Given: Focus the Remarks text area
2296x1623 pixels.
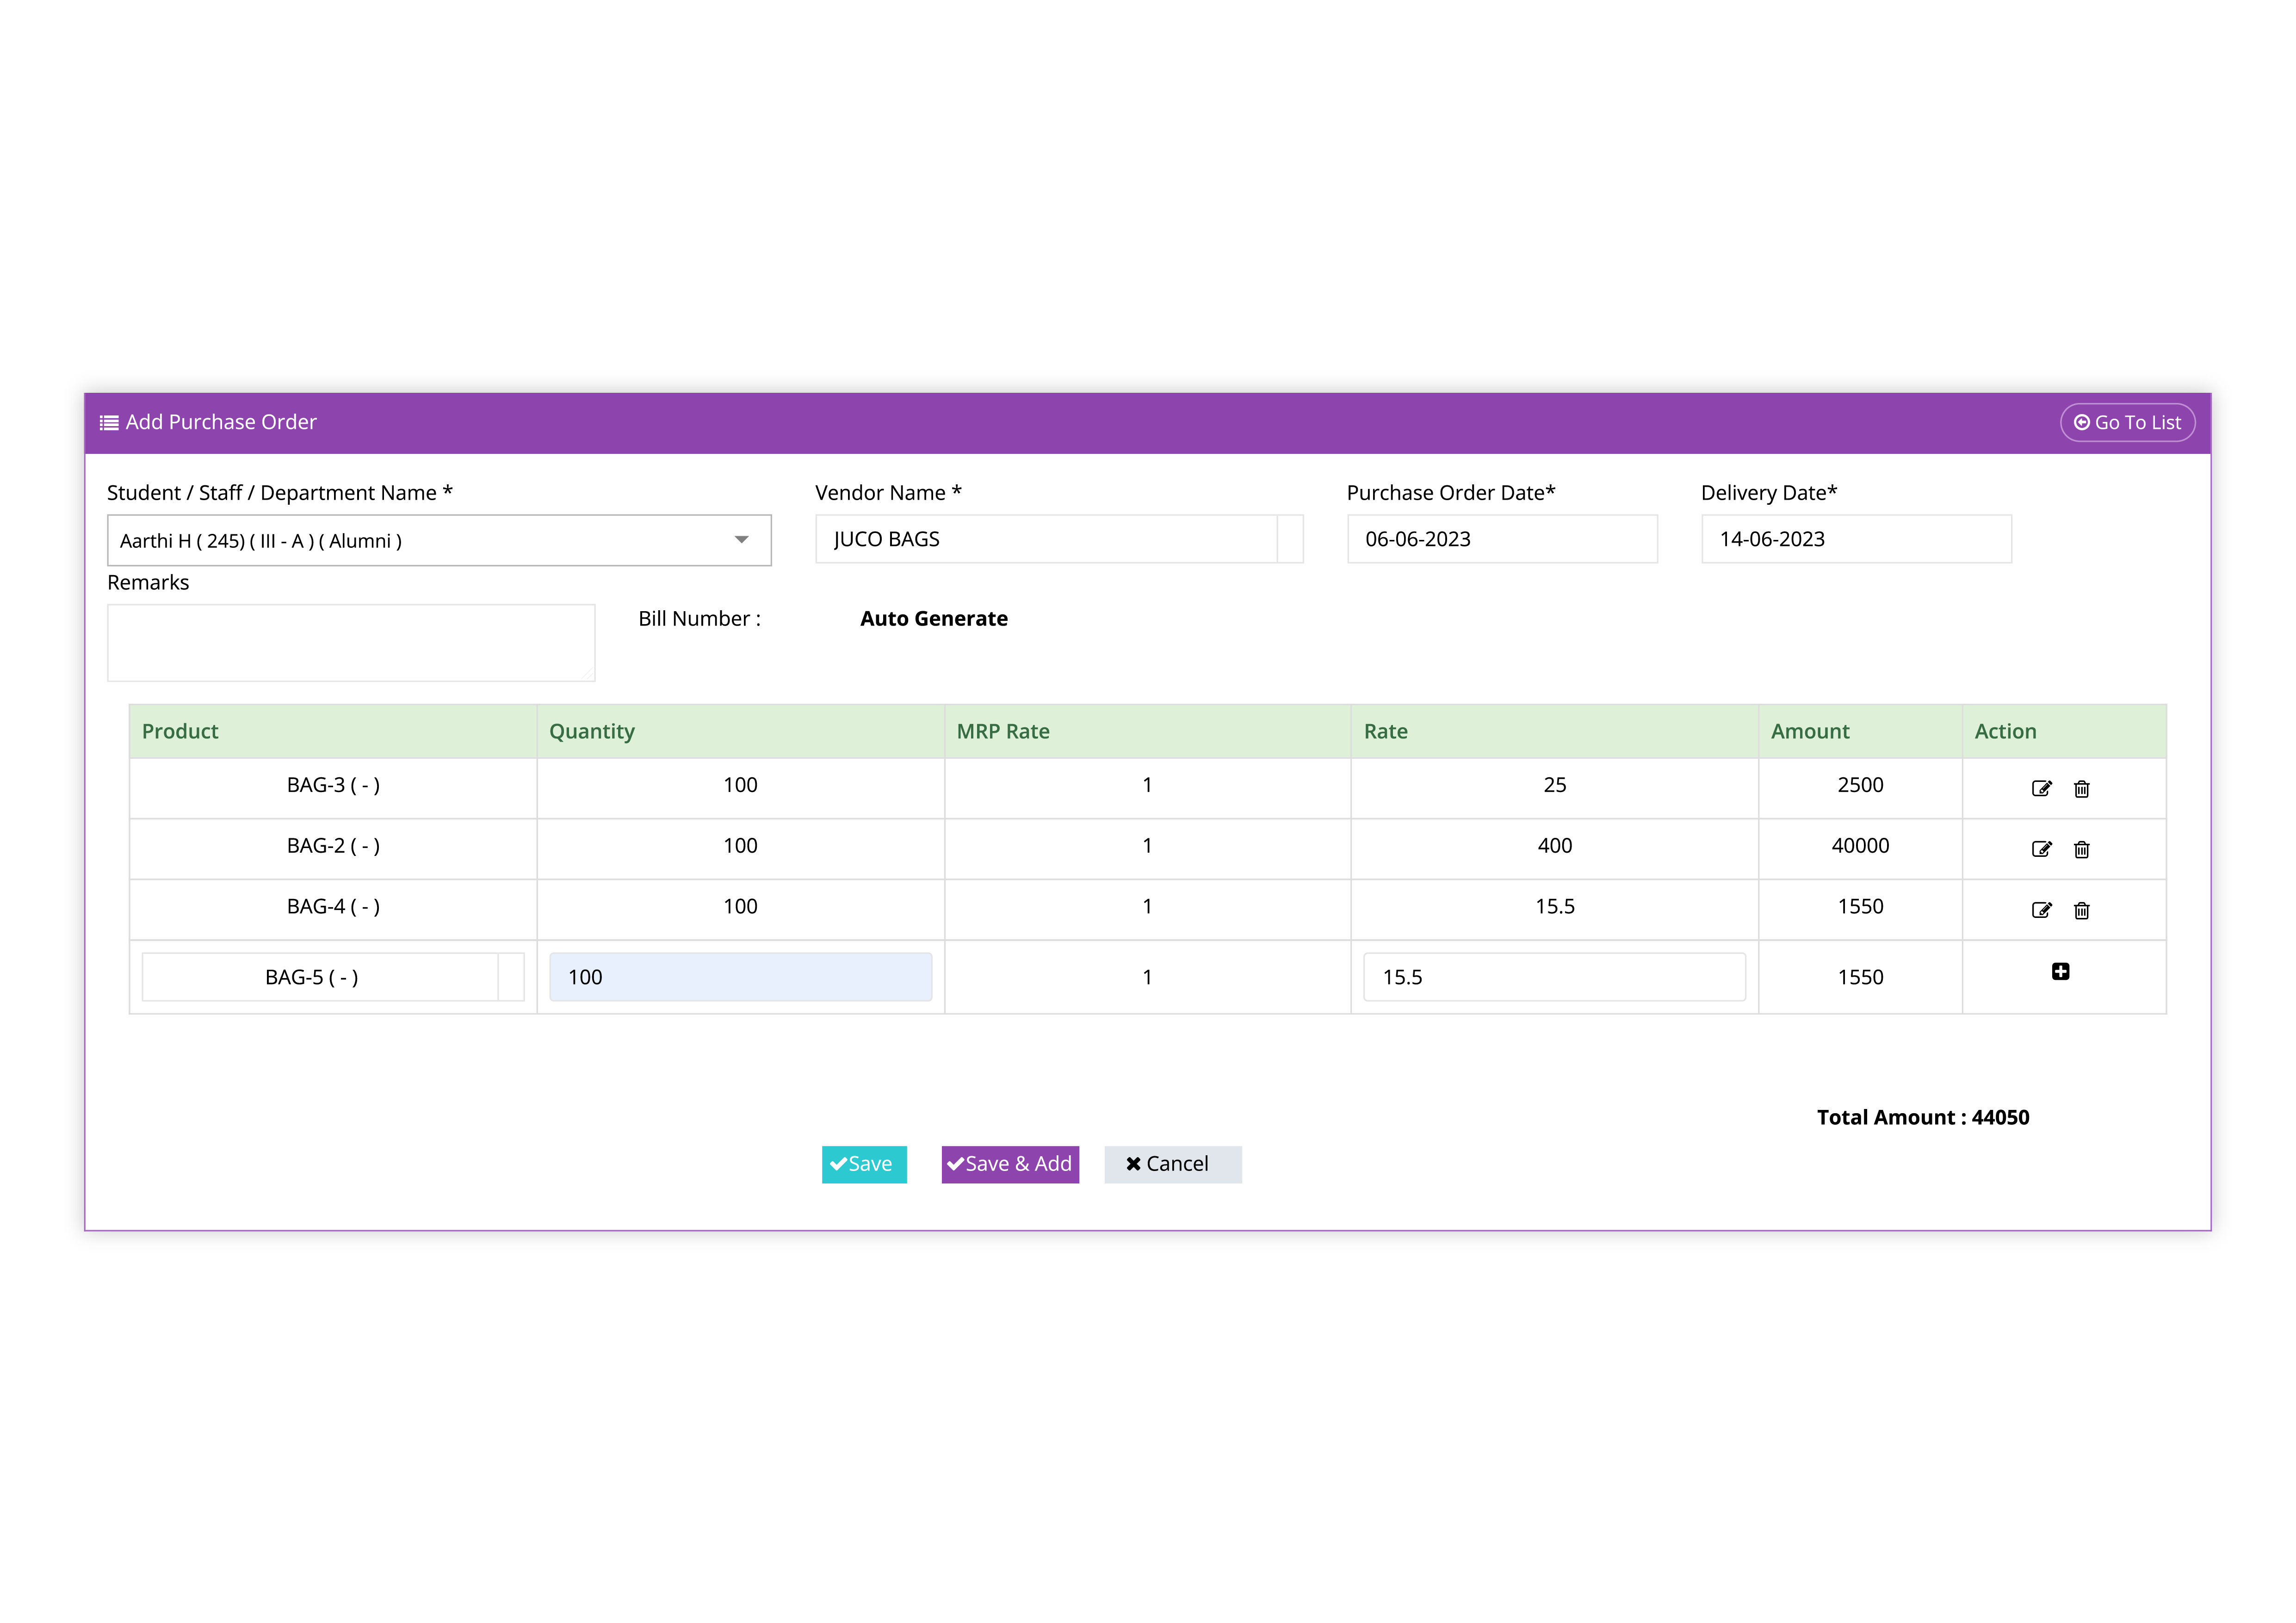Looking at the screenshot, I should (x=351, y=643).
